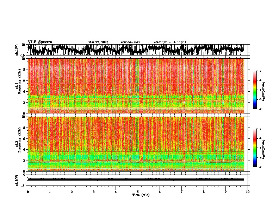
Task: Click the ch.1 spectrogram "2" kHz tick label
Action: [24, 102]
